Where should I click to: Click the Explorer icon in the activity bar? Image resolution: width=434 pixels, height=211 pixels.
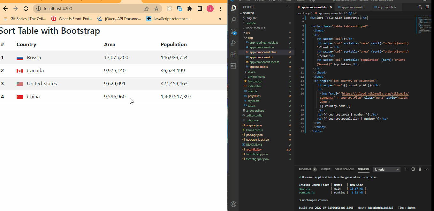(x=233, y=9)
